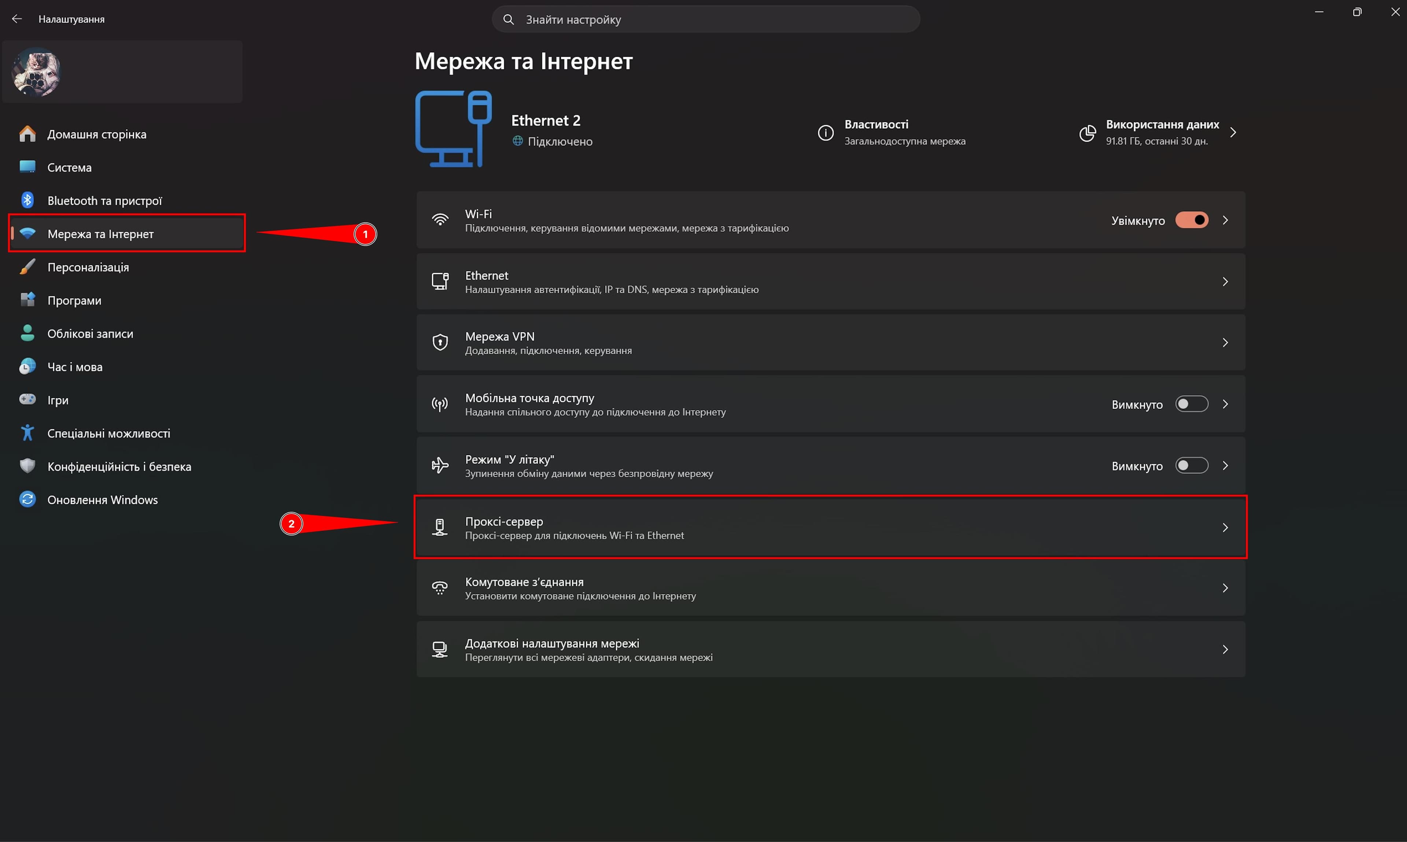The image size is (1407, 842).
Task: Open Додаткові налаштування мережі chevron
Action: pyautogui.click(x=1226, y=649)
